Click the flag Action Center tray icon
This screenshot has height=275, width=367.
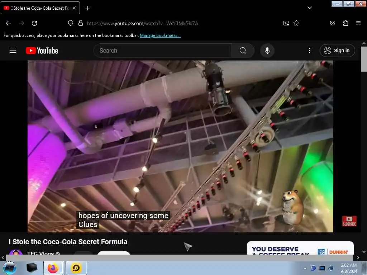pyautogui.click(x=313, y=268)
